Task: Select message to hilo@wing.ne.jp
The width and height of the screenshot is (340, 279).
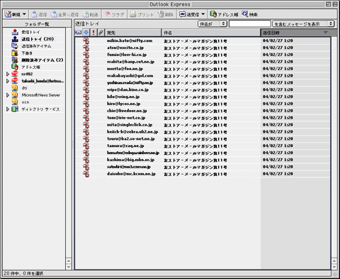Action: click(203, 97)
